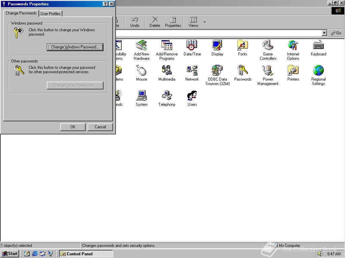
Task: Click the volume speaker tray icon
Action: (x=320, y=254)
